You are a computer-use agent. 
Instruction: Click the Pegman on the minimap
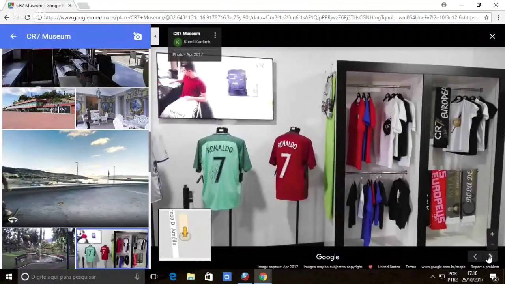[185, 233]
